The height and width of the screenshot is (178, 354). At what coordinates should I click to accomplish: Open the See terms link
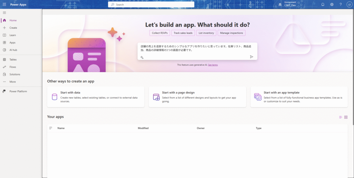pos(213,65)
